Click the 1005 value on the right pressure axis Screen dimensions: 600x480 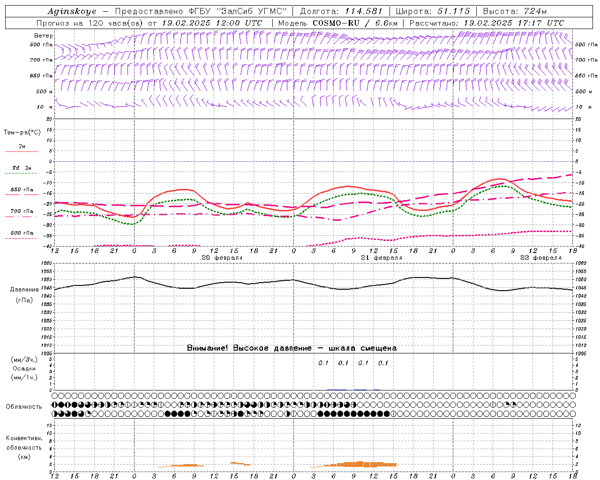point(580,353)
